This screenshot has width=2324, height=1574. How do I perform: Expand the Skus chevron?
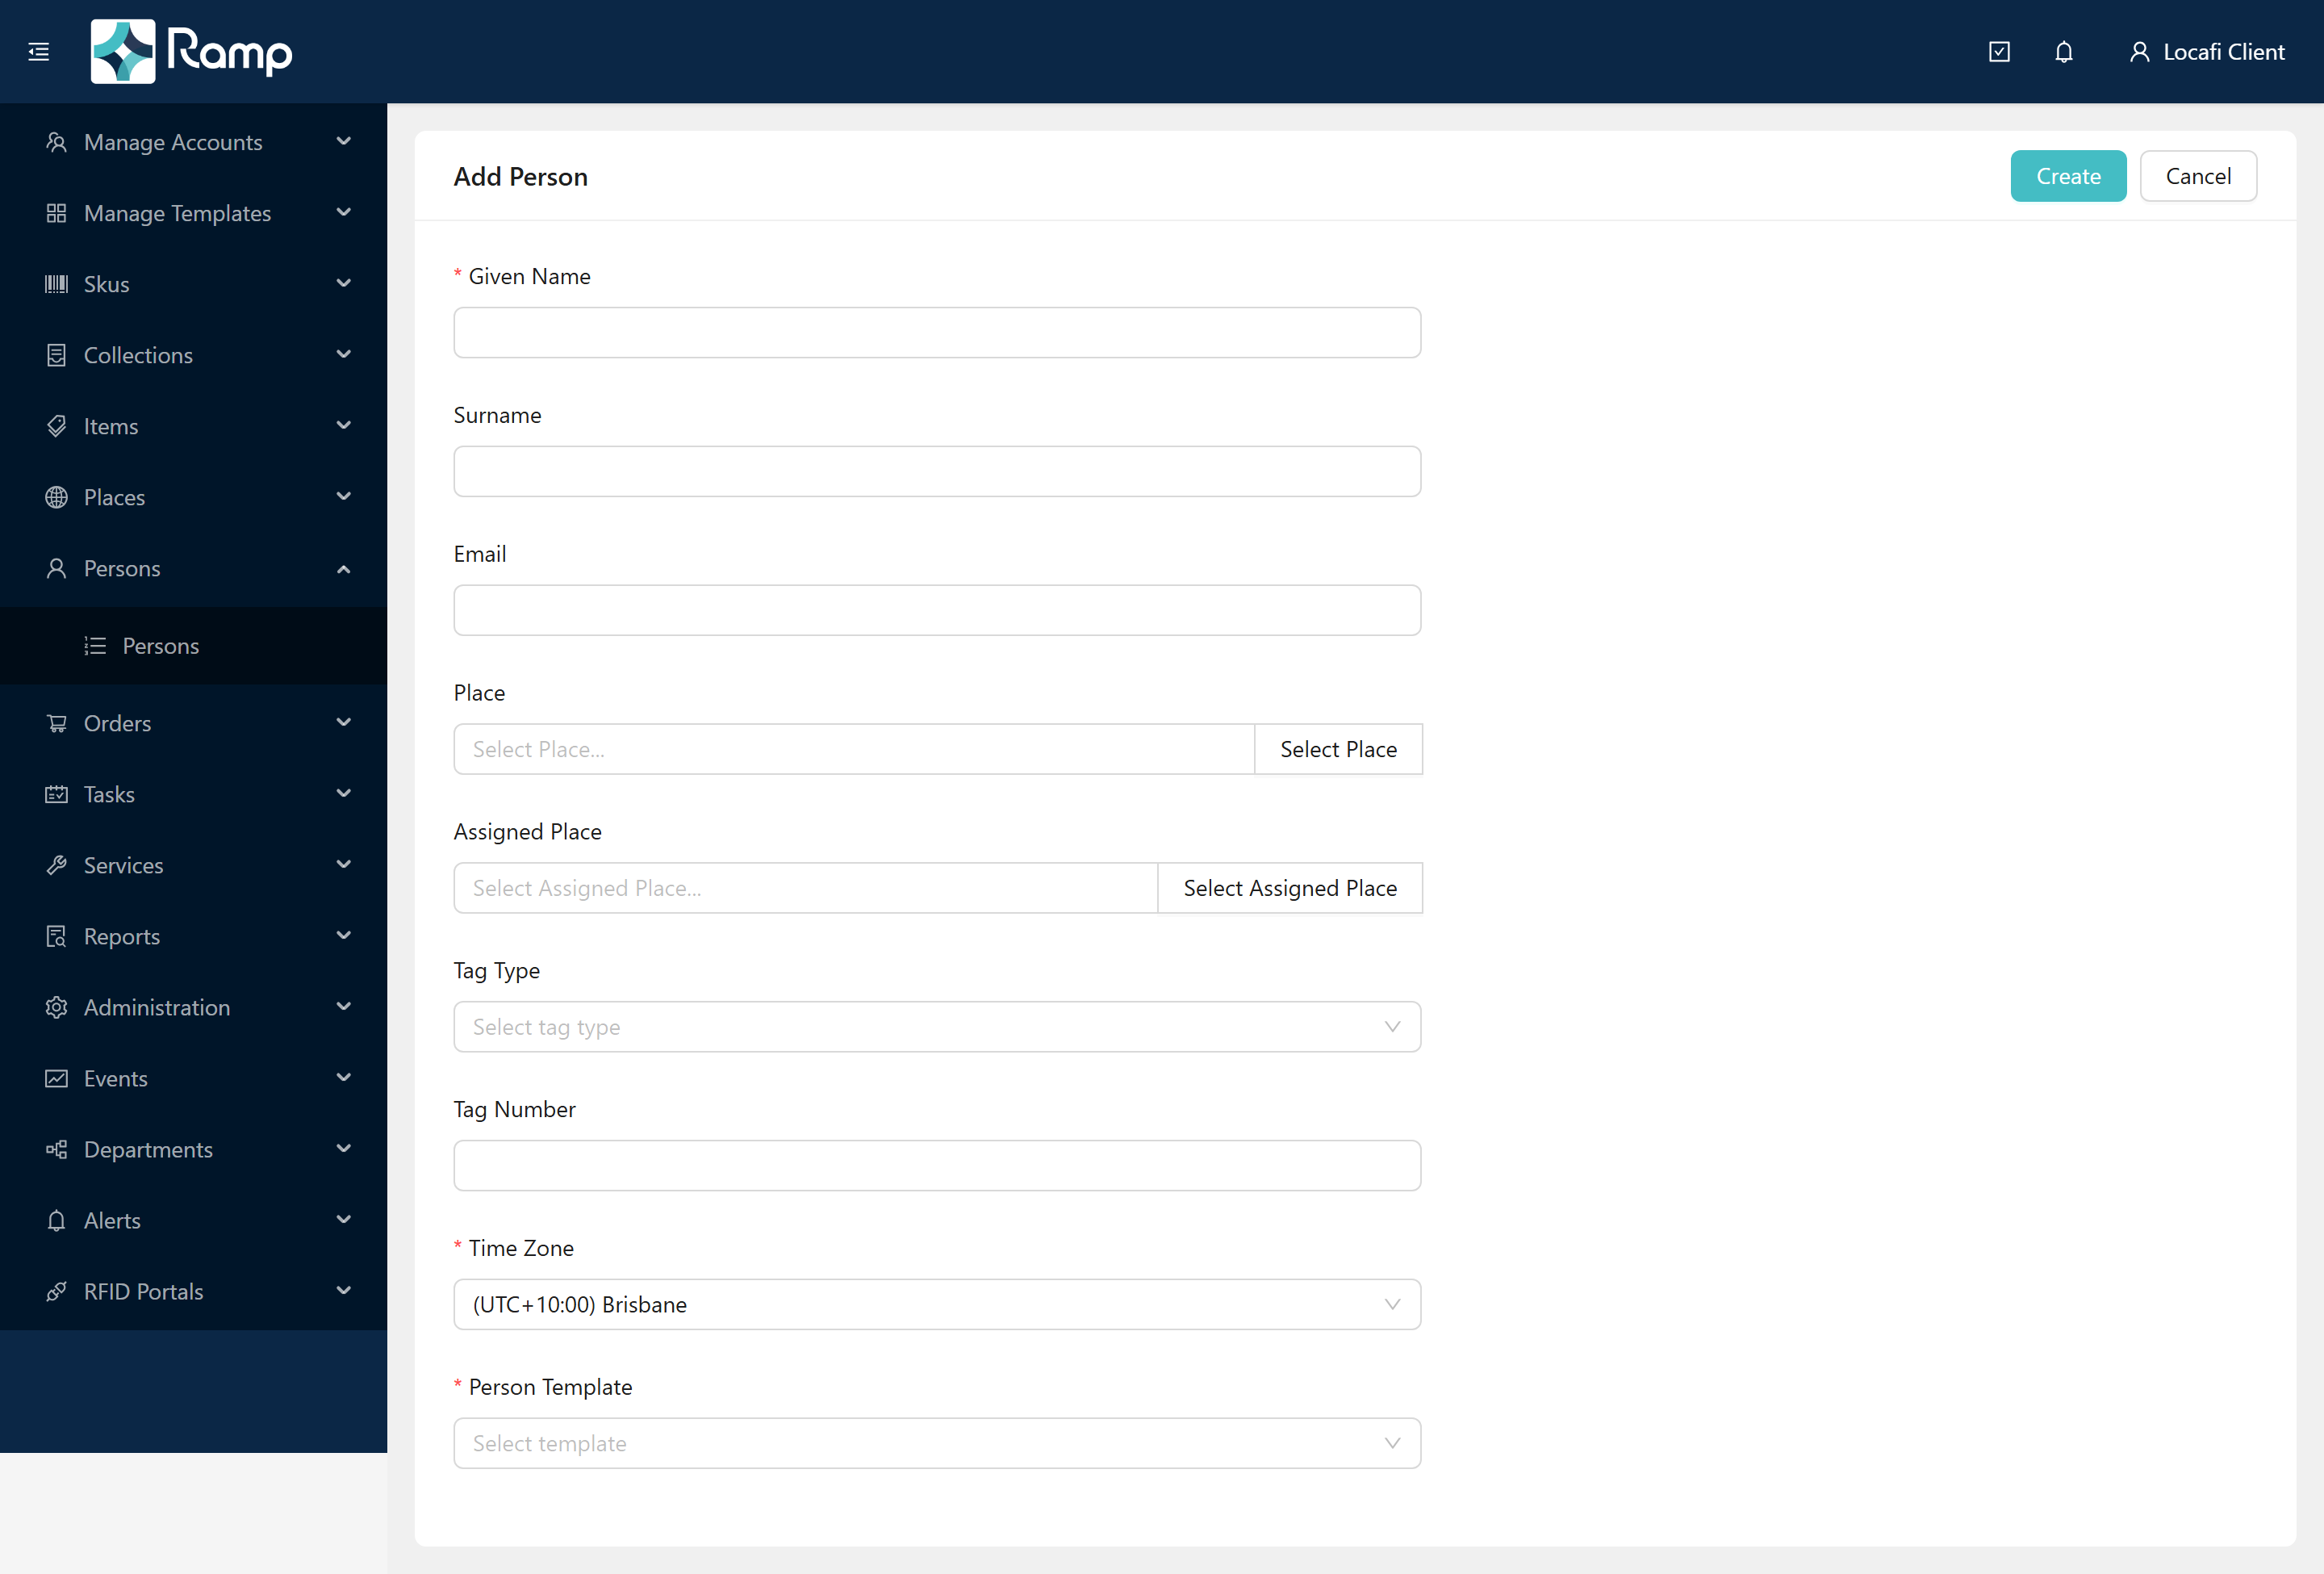tap(343, 284)
